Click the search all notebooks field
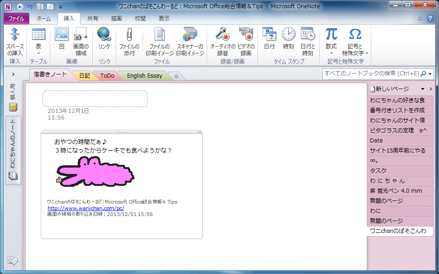This screenshot has height=274, width=439. (371, 74)
